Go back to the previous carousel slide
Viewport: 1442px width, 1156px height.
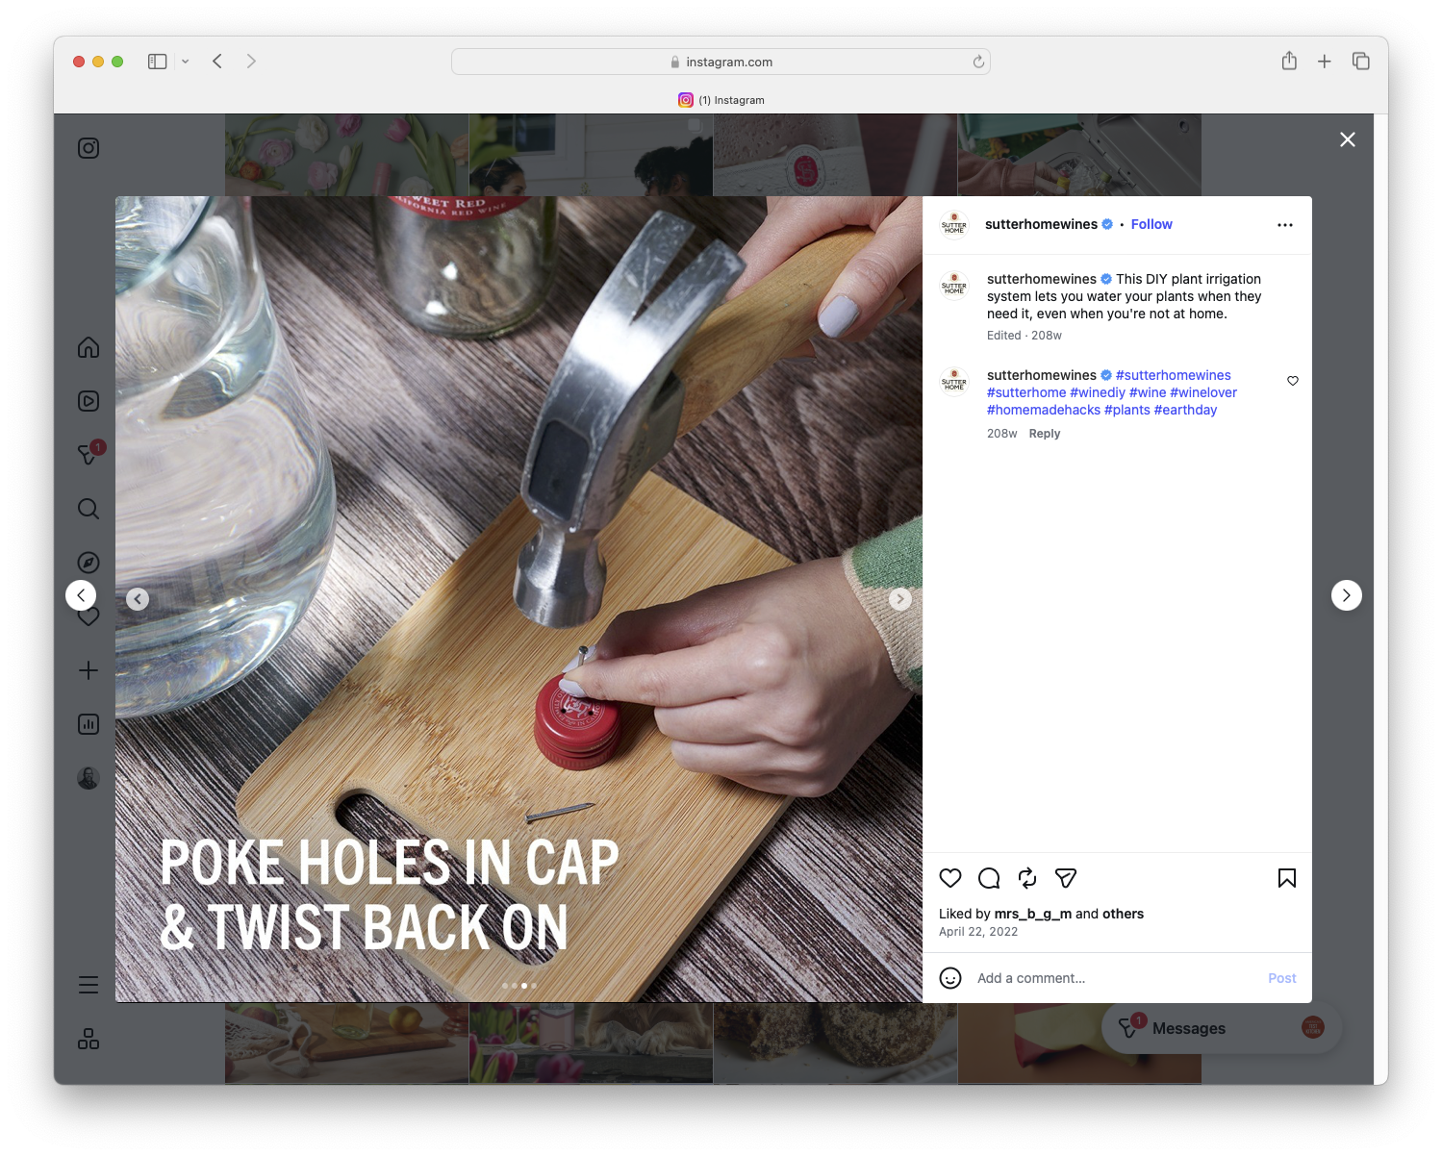[137, 598]
